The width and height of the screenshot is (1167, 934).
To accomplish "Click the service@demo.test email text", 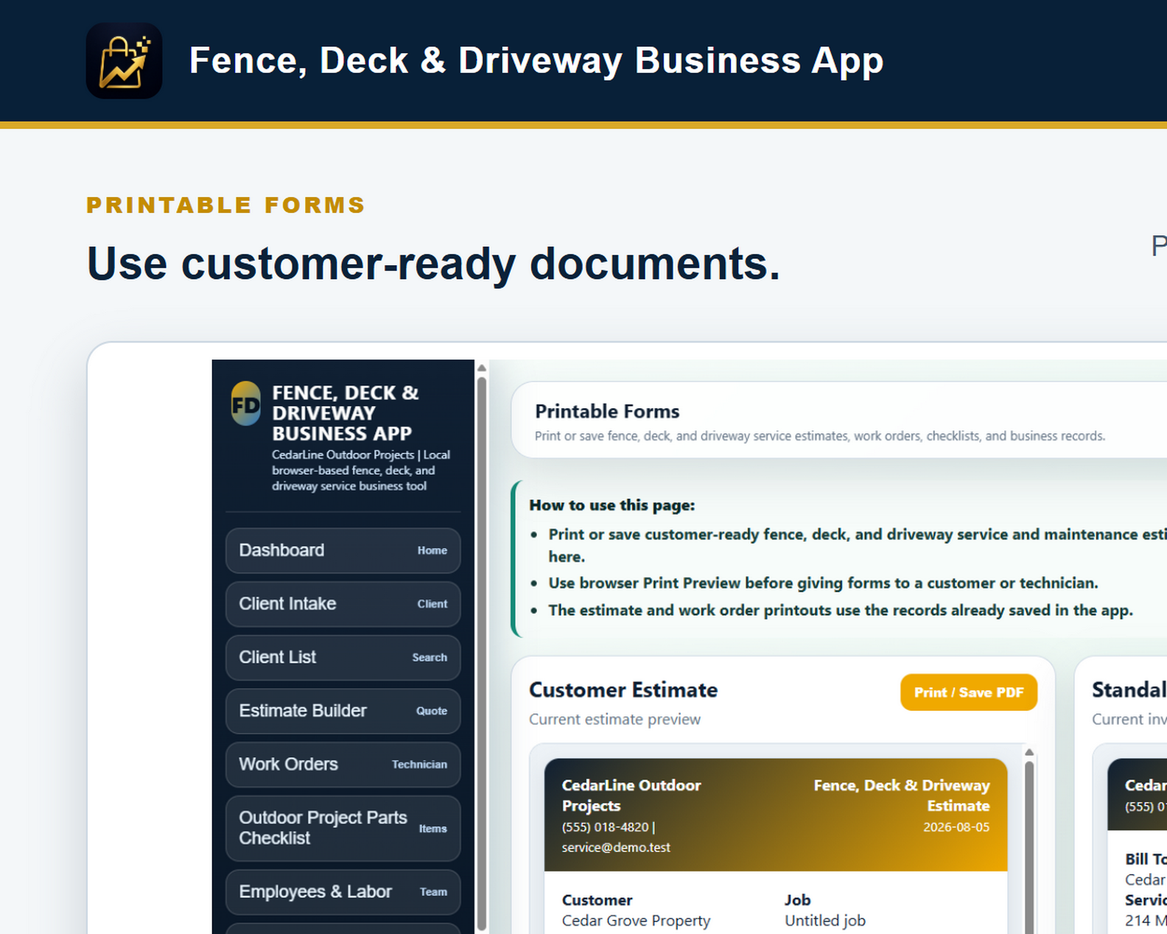I will click(x=616, y=848).
